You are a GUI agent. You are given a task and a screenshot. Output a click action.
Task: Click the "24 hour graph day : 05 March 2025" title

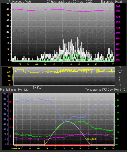tap(70, 2)
